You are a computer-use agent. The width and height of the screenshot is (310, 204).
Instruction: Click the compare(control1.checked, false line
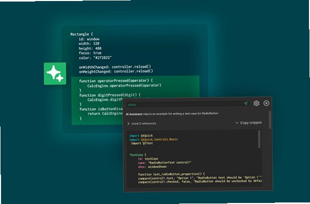[x=200, y=181]
